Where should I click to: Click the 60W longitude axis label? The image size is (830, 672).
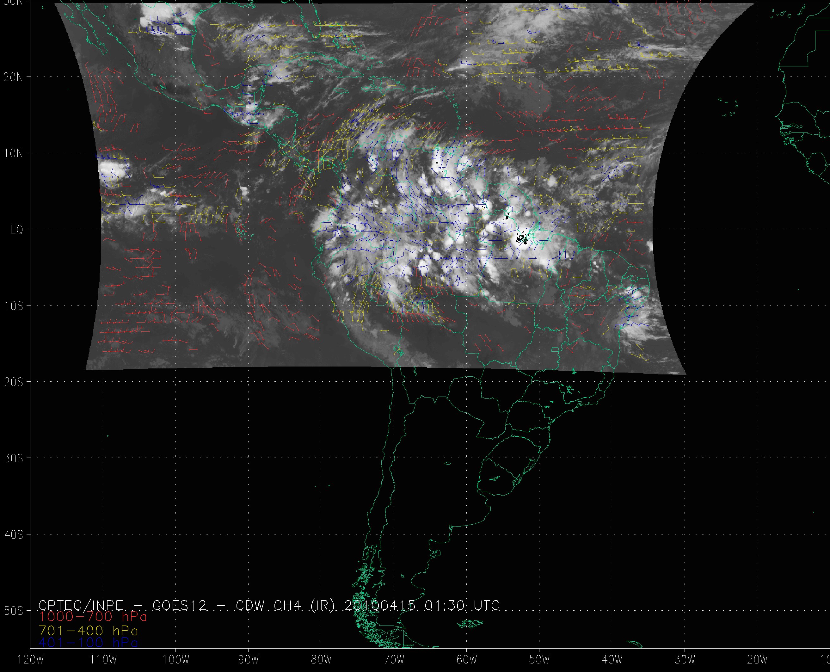point(466,660)
